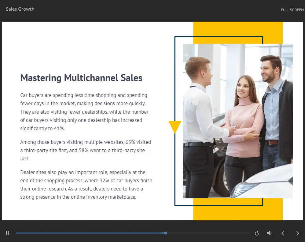The width and height of the screenshot is (305, 242).
Task: Click the Sales Growth course title
Action: click(x=20, y=9)
